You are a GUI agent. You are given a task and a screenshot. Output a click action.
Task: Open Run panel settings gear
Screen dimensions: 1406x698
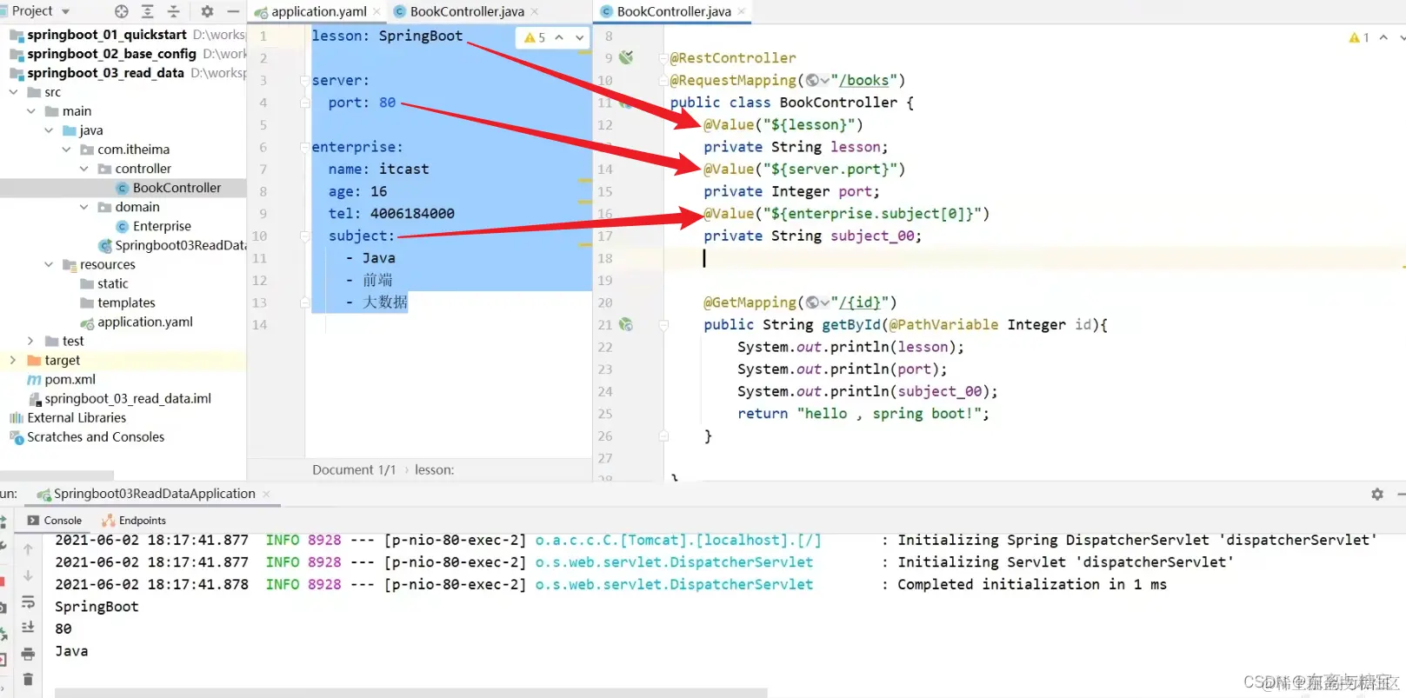1377,494
